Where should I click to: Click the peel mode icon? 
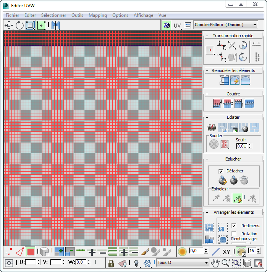tap(234, 180)
